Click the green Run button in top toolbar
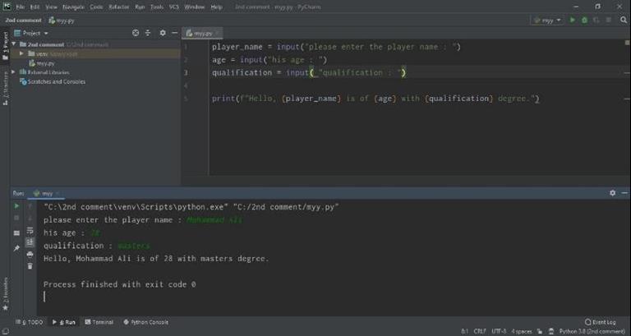This screenshot has width=631, height=336. pos(573,20)
